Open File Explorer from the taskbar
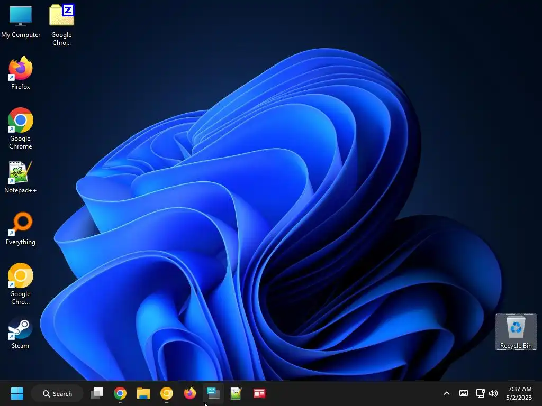542x406 pixels. 143,393
